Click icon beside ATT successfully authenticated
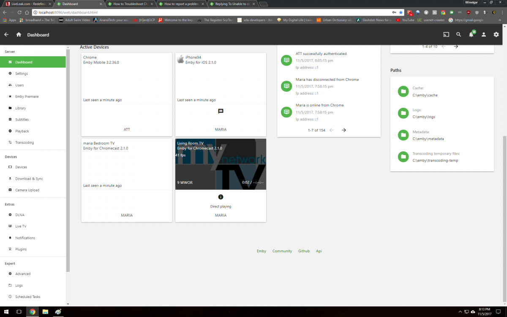The height and width of the screenshot is (317, 507). pos(286,60)
